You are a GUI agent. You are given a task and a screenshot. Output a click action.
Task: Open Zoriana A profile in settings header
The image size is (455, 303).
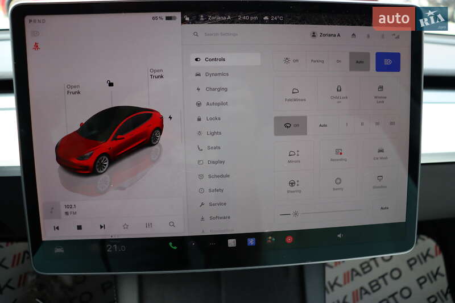click(325, 35)
